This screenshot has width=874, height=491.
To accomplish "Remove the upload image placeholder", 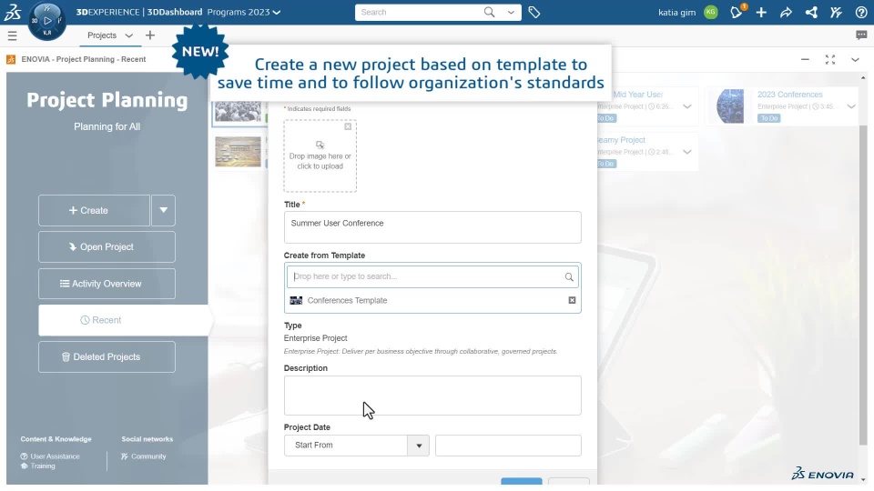I will (x=348, y=126).
